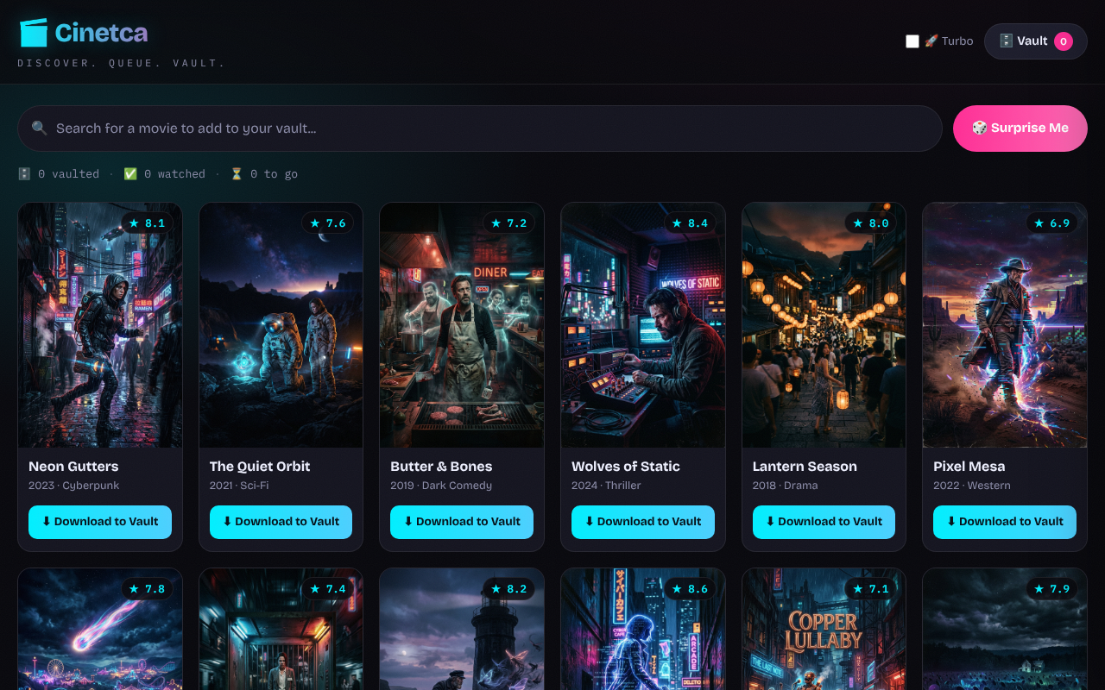Open the stormy farmhouse field poster
Screen dimensions: 1105x690
pos(1005,629)
